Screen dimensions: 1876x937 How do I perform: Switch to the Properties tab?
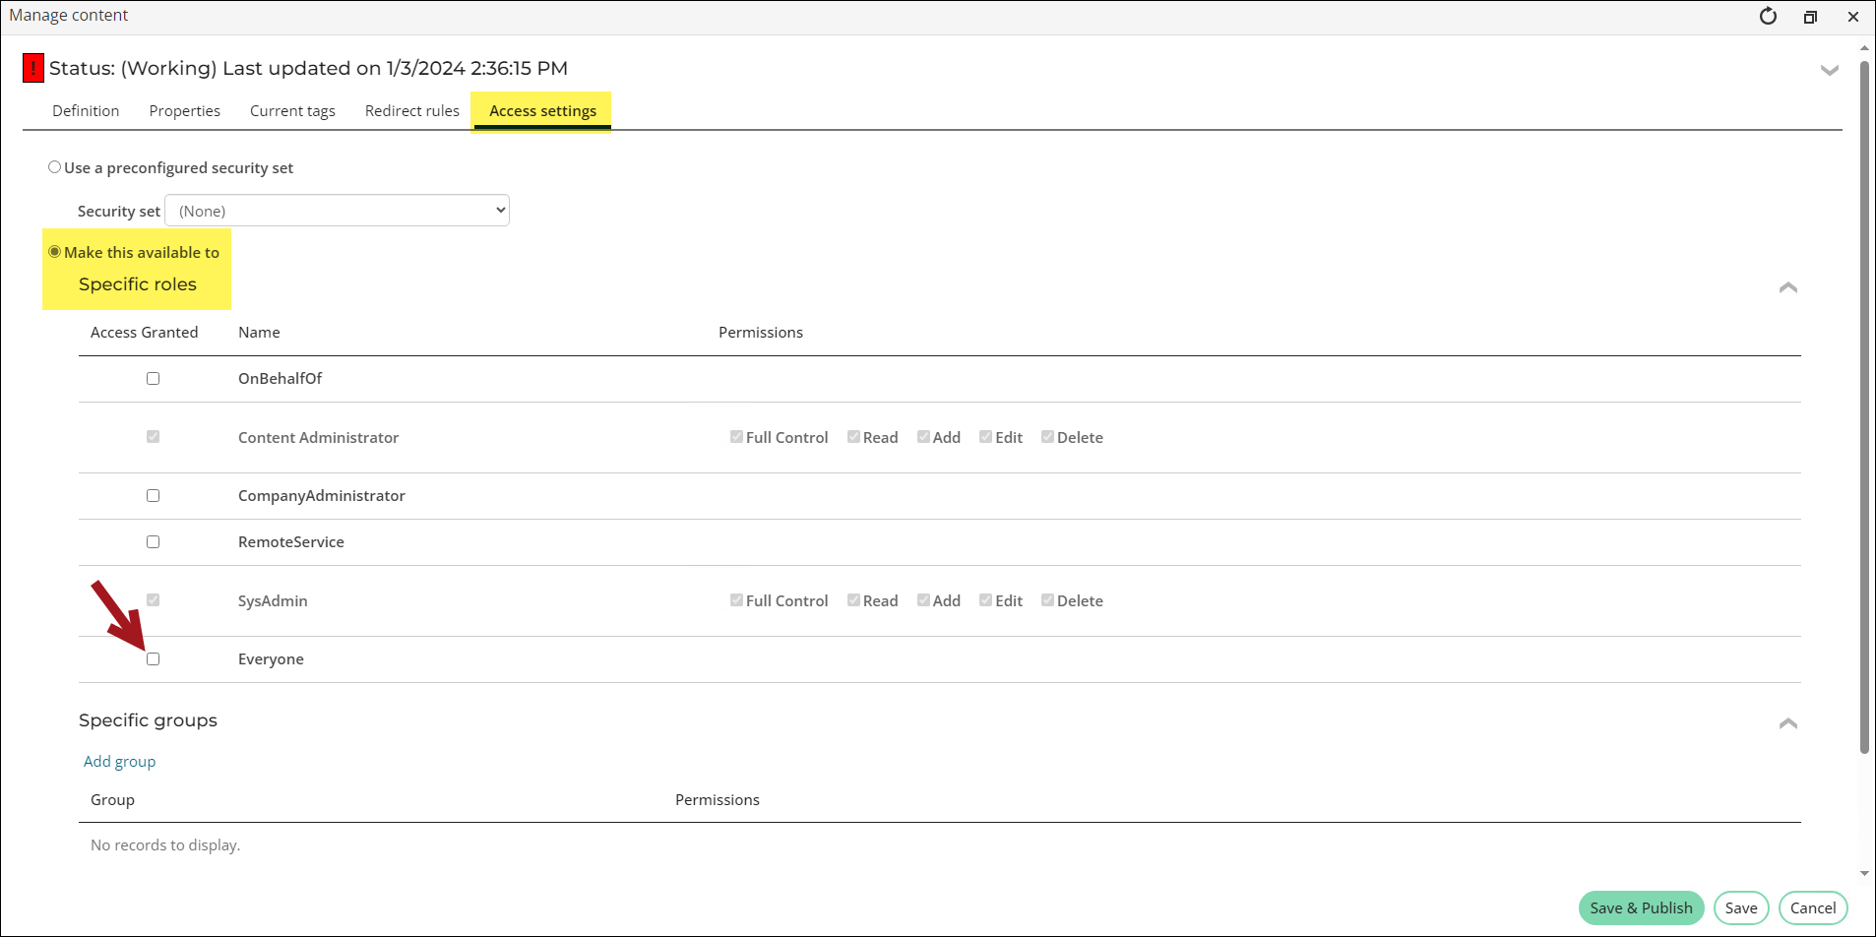185,111
